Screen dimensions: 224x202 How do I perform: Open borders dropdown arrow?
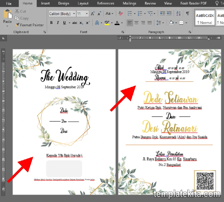186,23
